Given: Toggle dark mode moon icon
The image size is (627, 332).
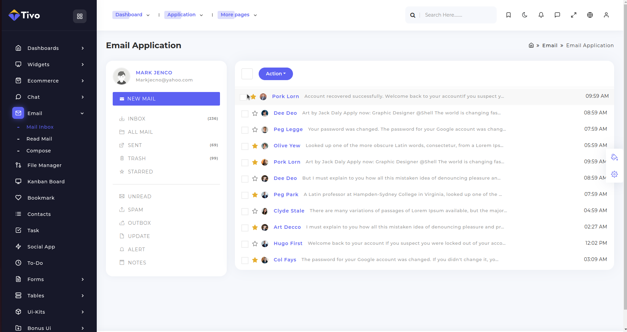Looking at the screenshot, I should point(524,15).
